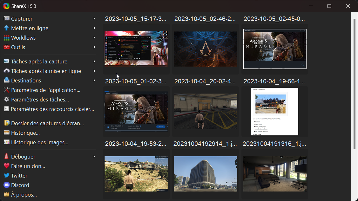Expand the Déboguer submenu arrow
This screenshot has height=201, width=358.
click(94, 157)
